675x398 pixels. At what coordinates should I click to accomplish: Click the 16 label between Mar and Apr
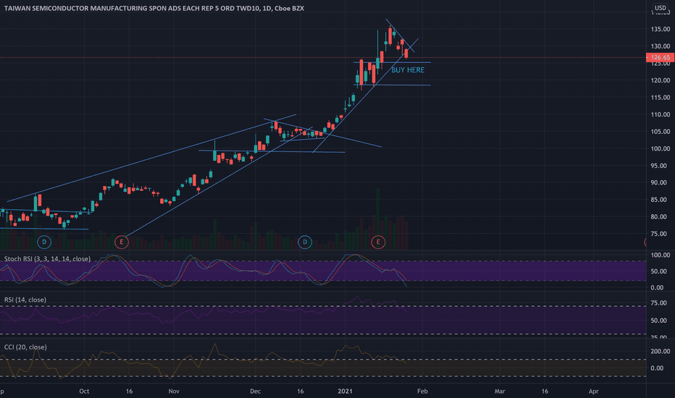click(545, 391)
